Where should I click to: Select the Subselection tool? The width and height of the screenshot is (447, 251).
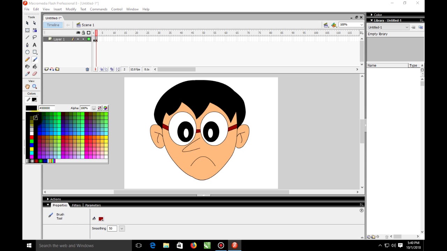click(x=35, y=23)
